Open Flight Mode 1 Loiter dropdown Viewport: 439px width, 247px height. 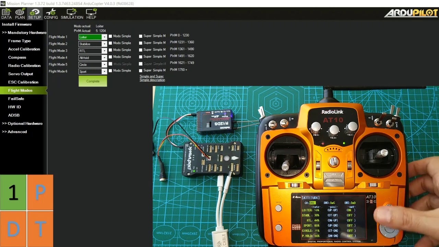point(93,37)
